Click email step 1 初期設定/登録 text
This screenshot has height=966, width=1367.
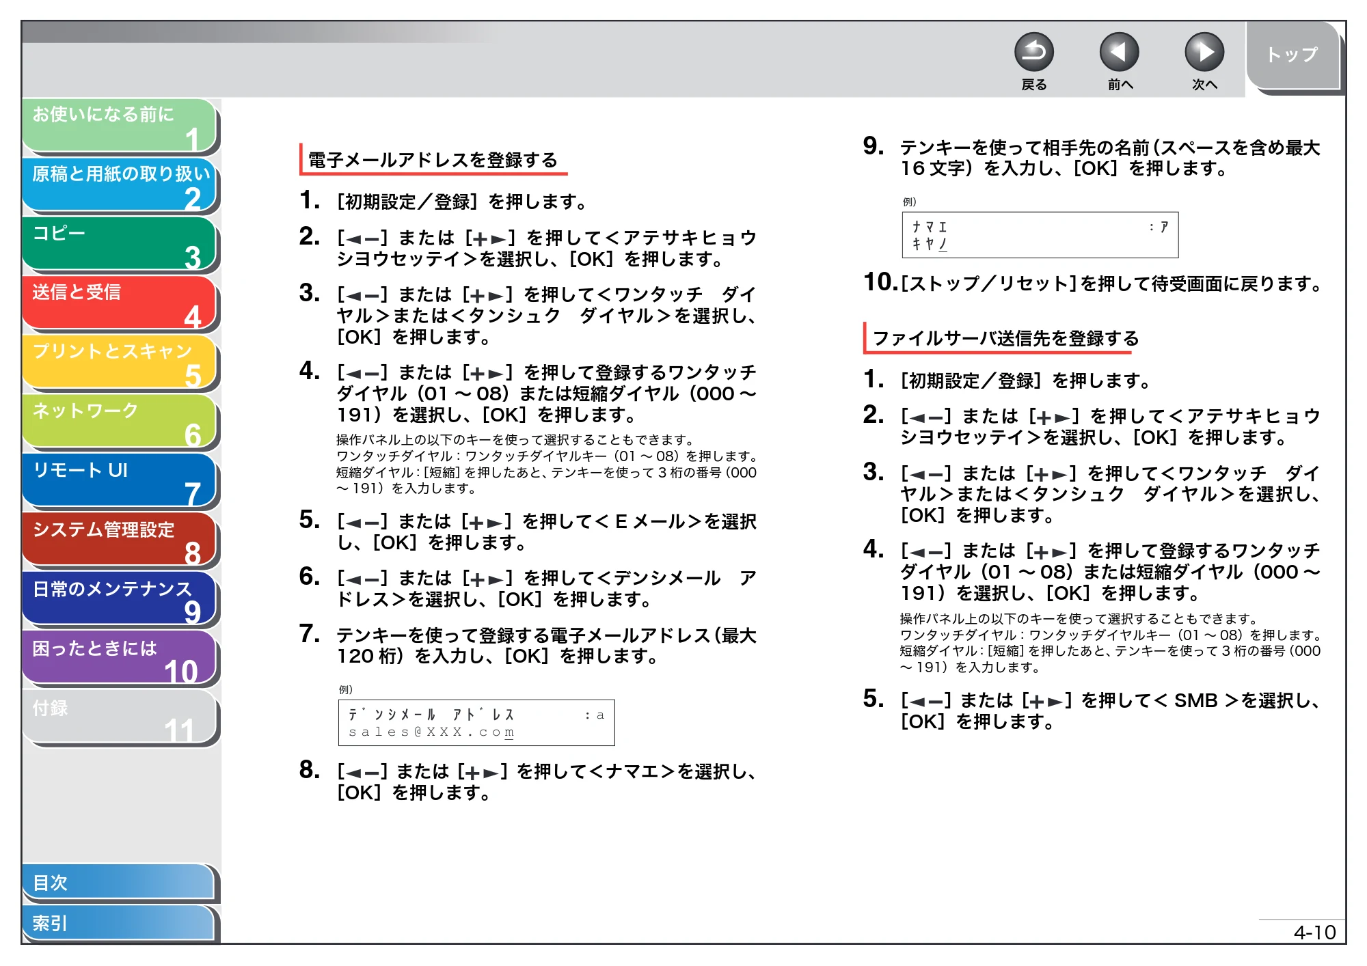tap(462, 202)
